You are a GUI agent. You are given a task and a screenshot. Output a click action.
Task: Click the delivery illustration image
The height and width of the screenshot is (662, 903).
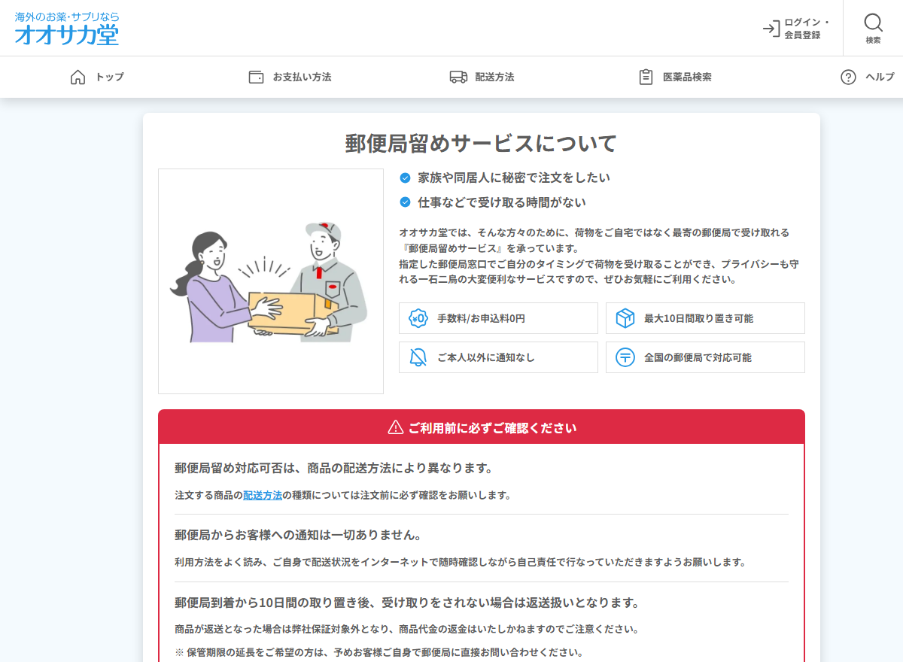point(271,281)
